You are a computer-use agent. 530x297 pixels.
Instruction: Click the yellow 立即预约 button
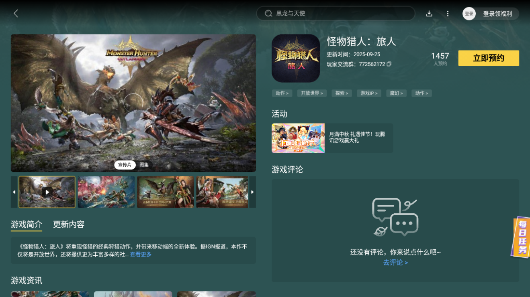489,58
